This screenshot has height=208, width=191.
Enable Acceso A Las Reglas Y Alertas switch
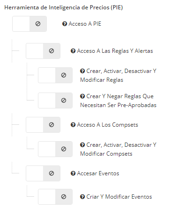[43, 51]
